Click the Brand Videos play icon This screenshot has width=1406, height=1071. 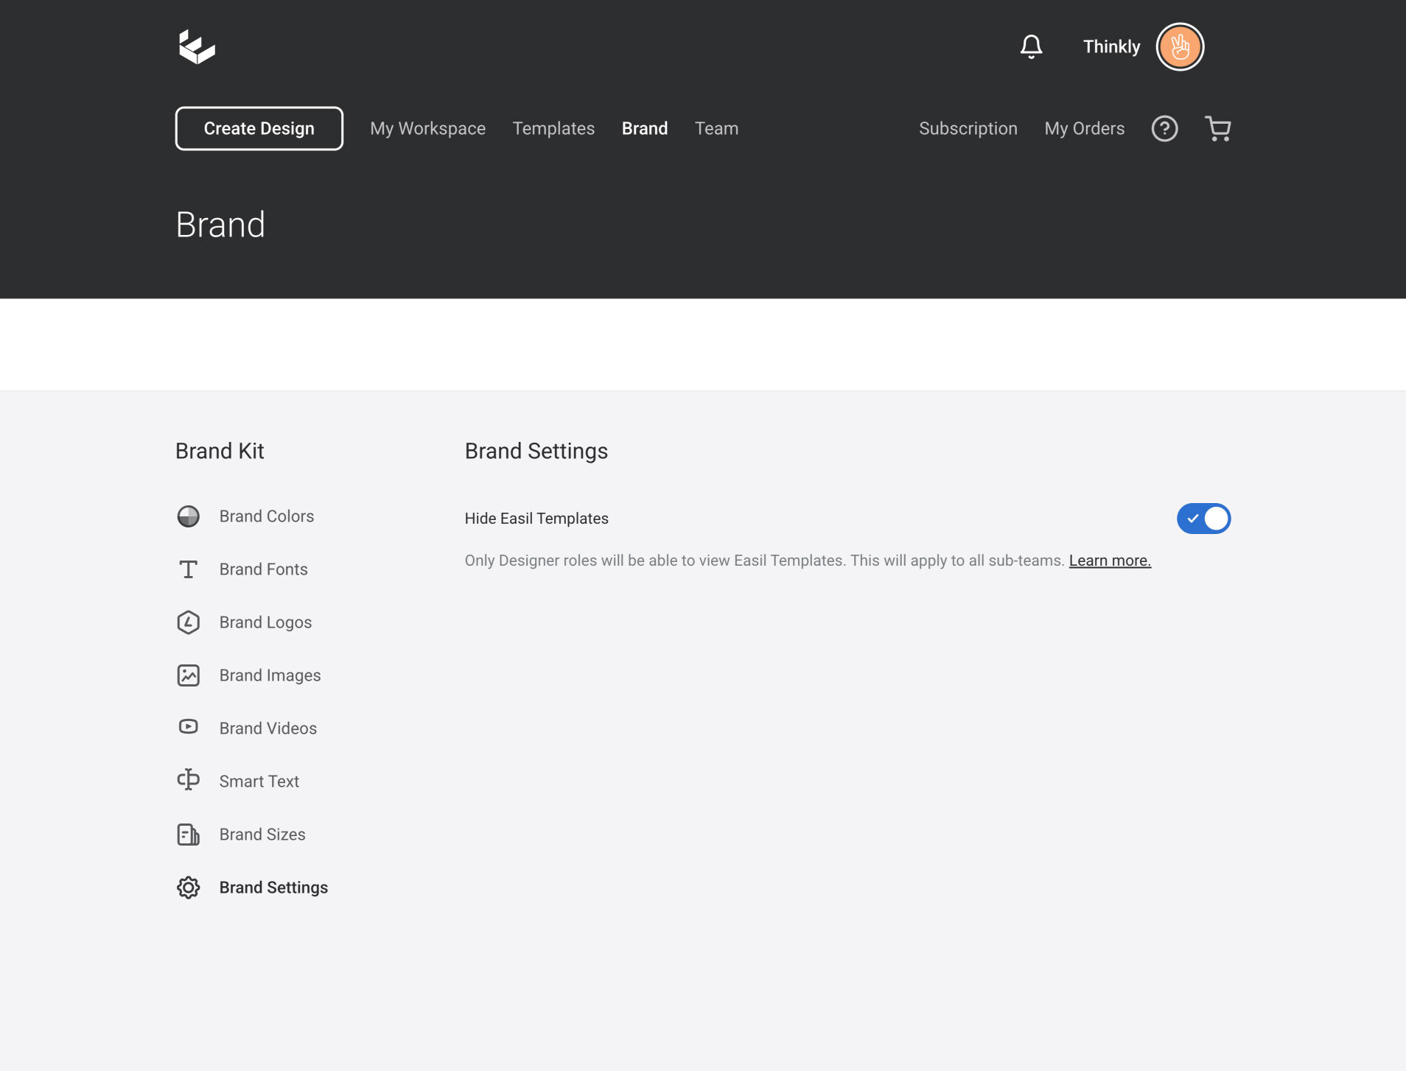(189, 727)
